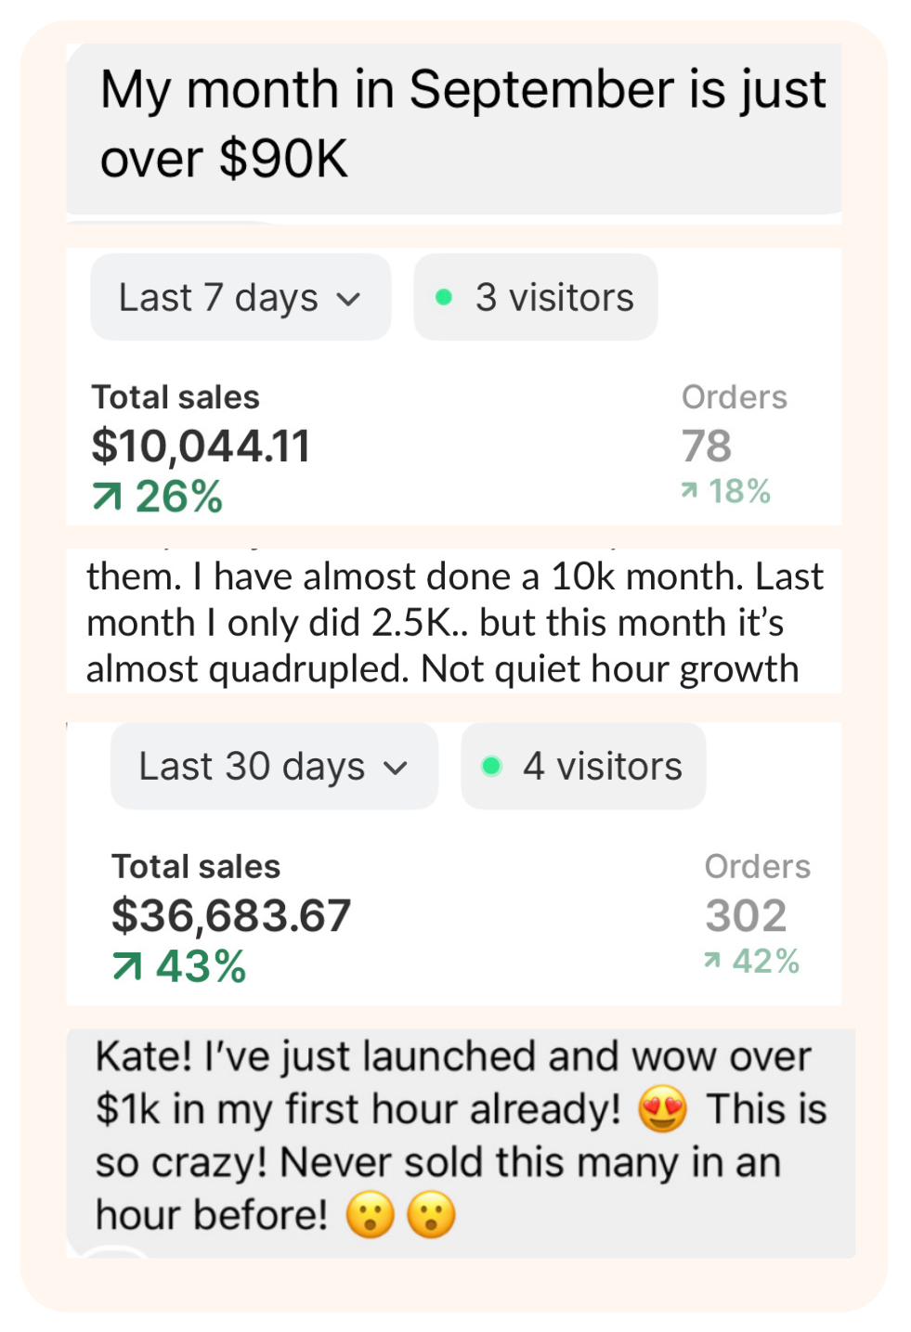Click the heart-eyes emoji in the message
The image size is (911, 1332).
(662, 1109)
